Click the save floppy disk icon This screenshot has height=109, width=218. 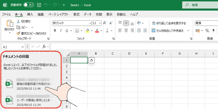point(39,5)
